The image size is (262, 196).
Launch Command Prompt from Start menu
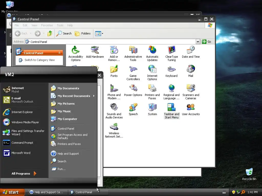[x=24, y=143]
